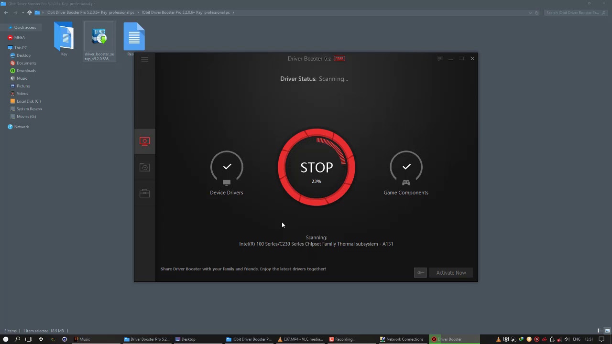
Task: Click VLC cone icon in system tray
Action: 498,339
